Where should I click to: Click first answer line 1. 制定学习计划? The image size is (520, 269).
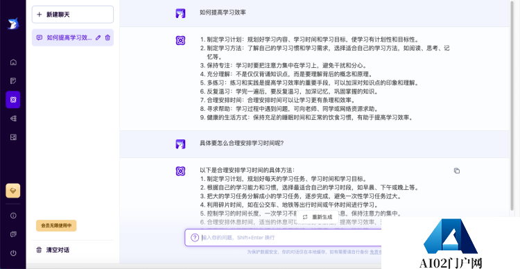pyautogui.click(x=310, y=40)
